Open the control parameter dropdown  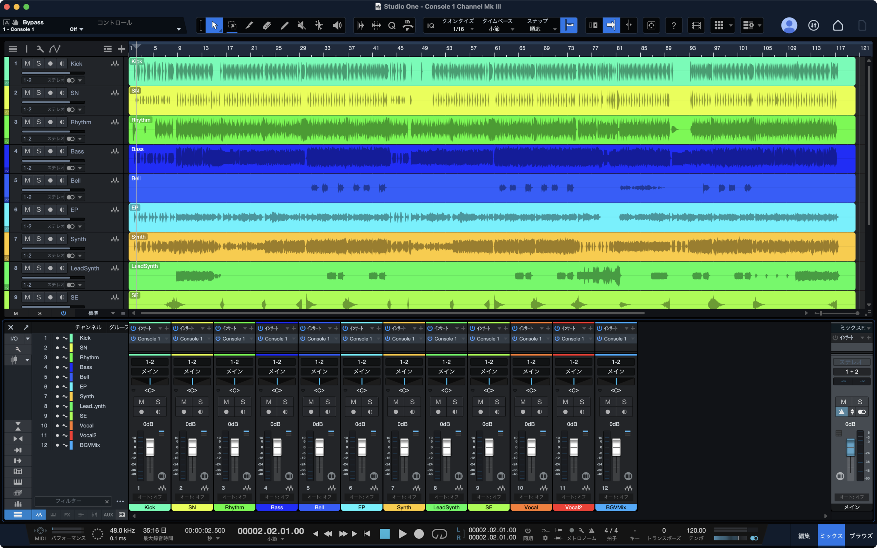179,29
